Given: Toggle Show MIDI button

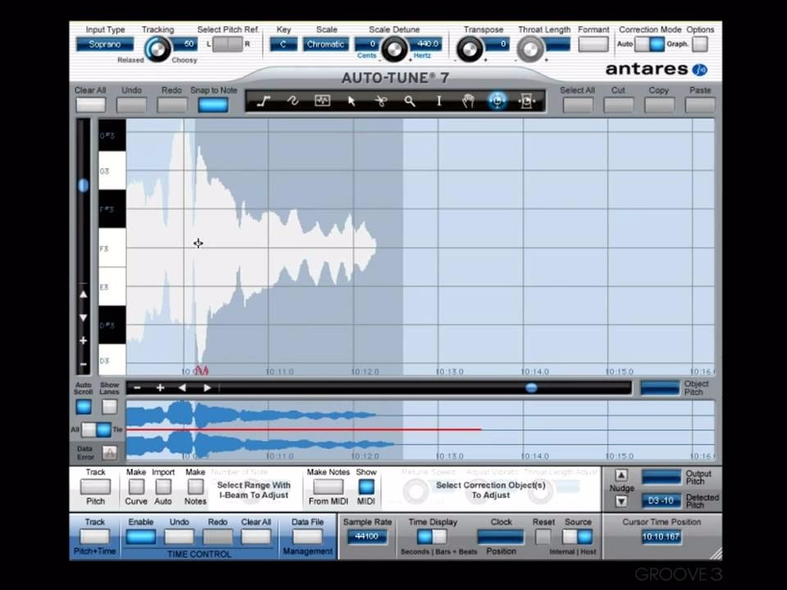Looking at the screenshot, I should 366,487.
